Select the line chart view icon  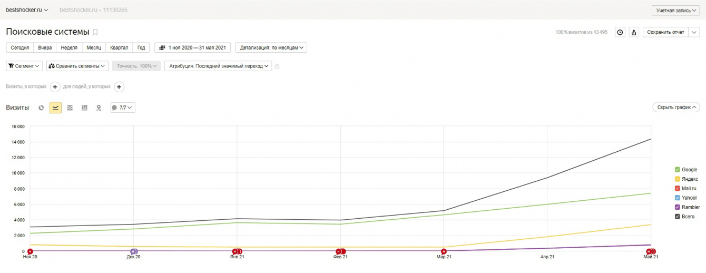click(x=55, y=108)
